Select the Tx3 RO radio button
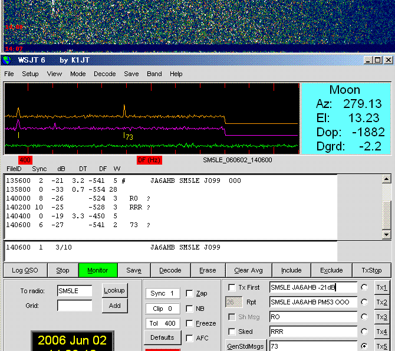Screen dimensions: 395x351 pyautogui.click(x=364, y=317)
